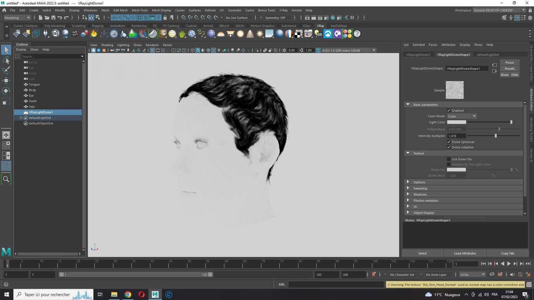Image resolution: width=534 pixels, height=300 pixels.
Task: Click the Light Color swatch
Action: (457, 122)
